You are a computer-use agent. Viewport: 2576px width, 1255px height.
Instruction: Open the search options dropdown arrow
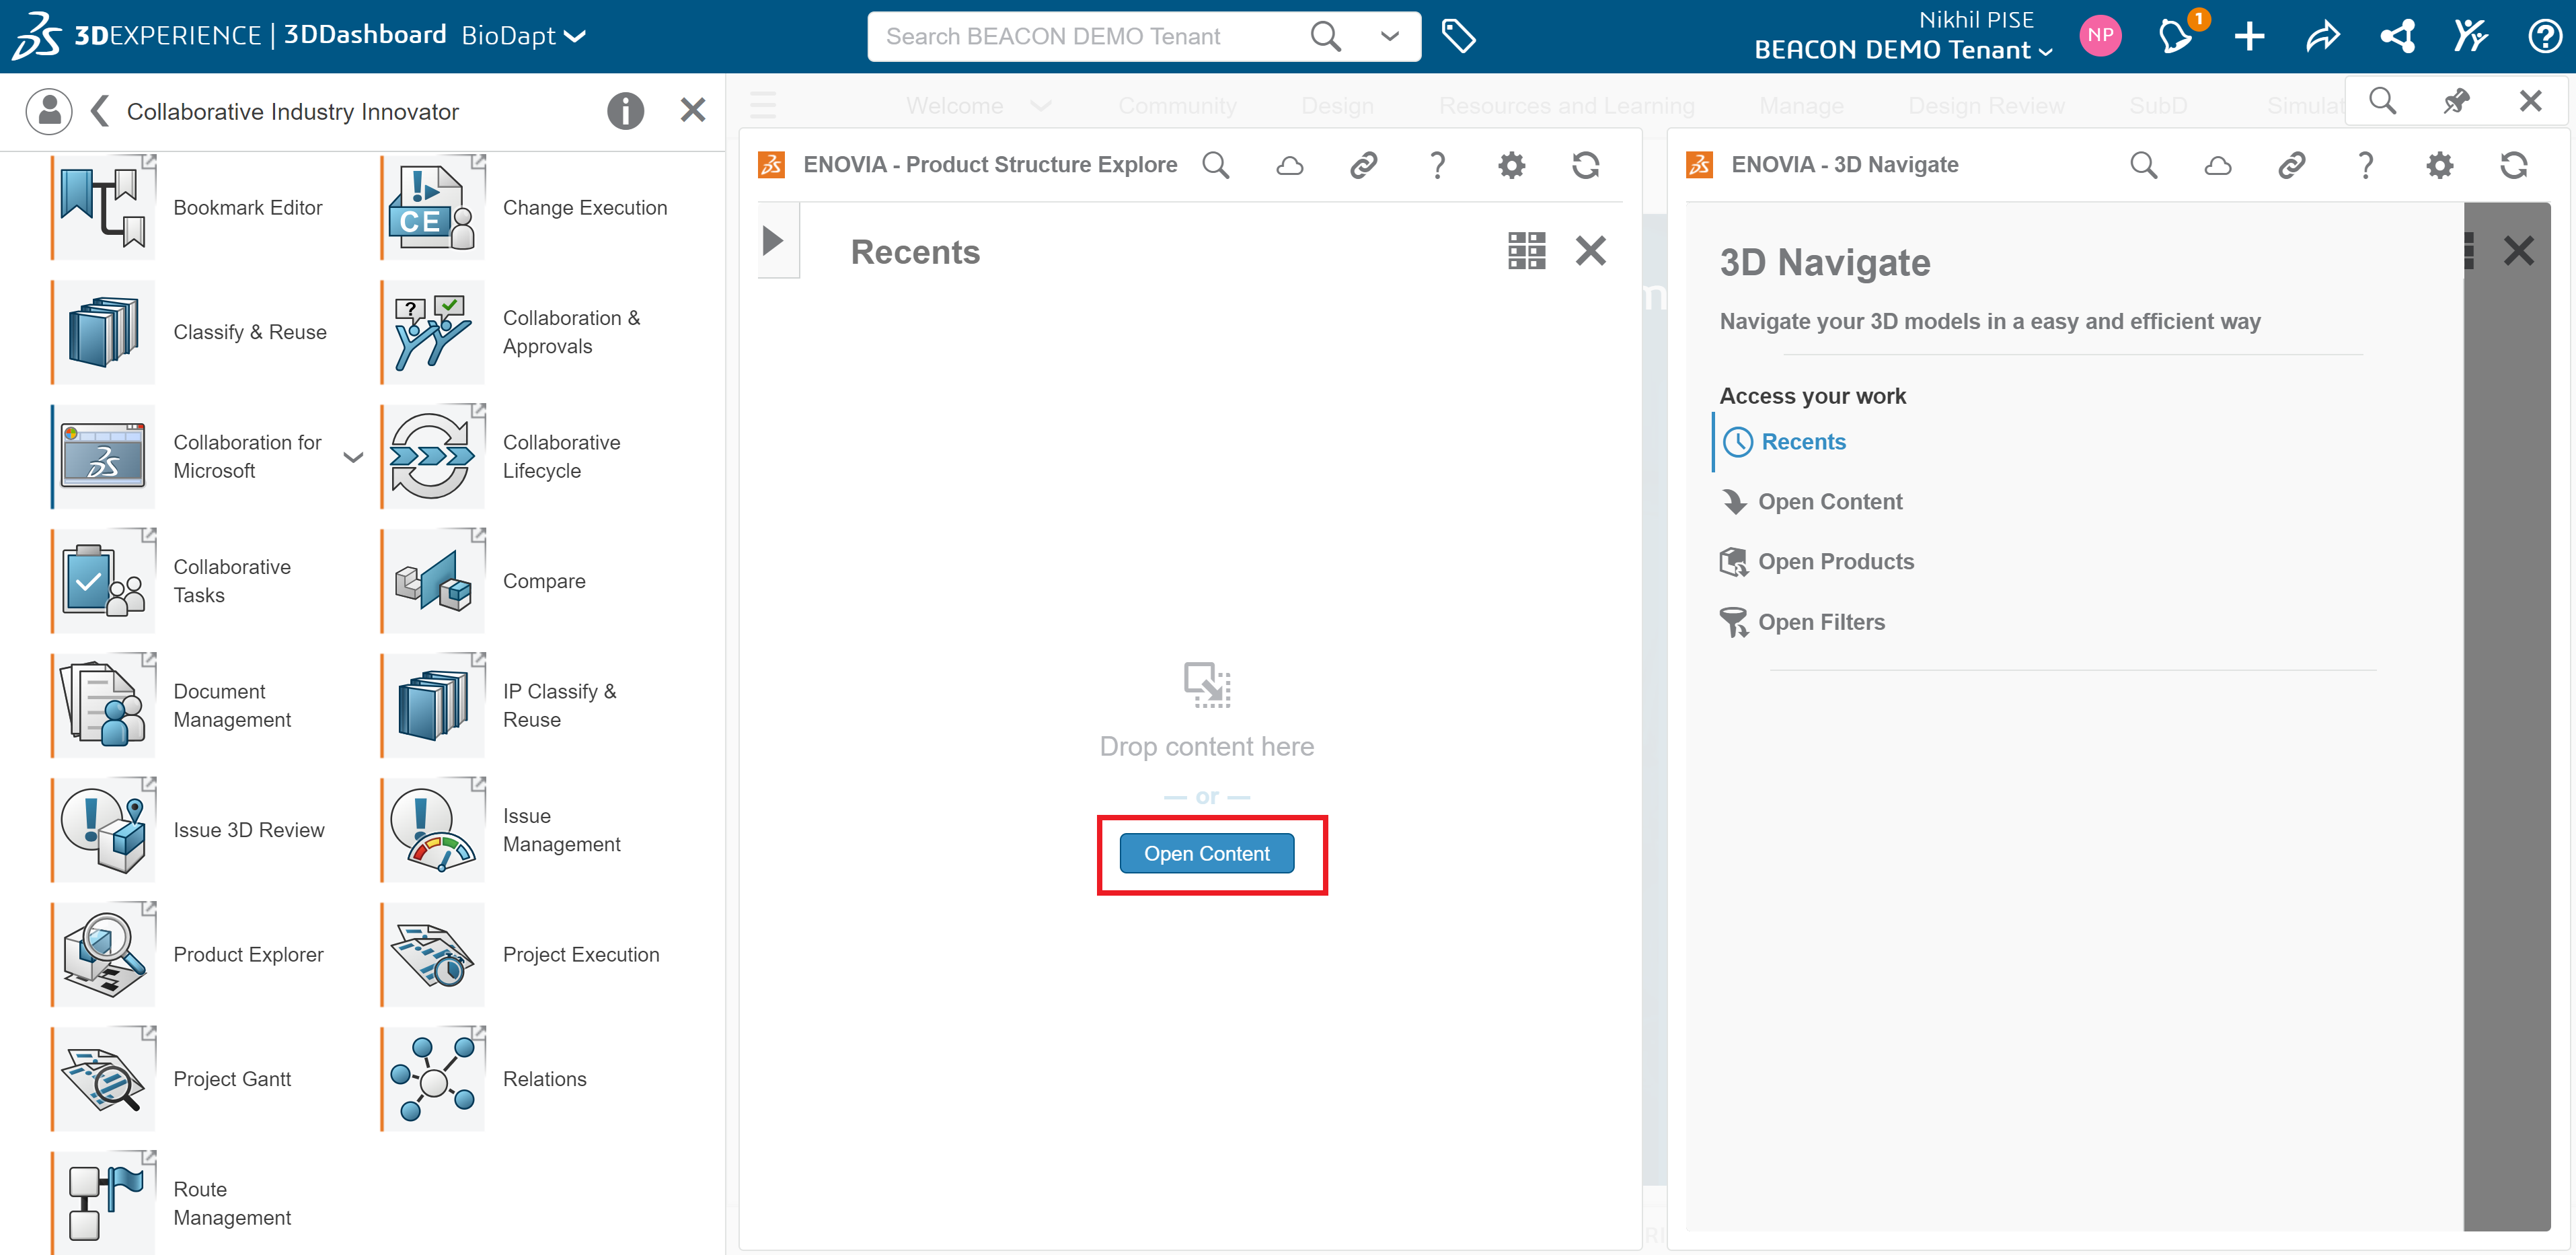pos(1390,36)
